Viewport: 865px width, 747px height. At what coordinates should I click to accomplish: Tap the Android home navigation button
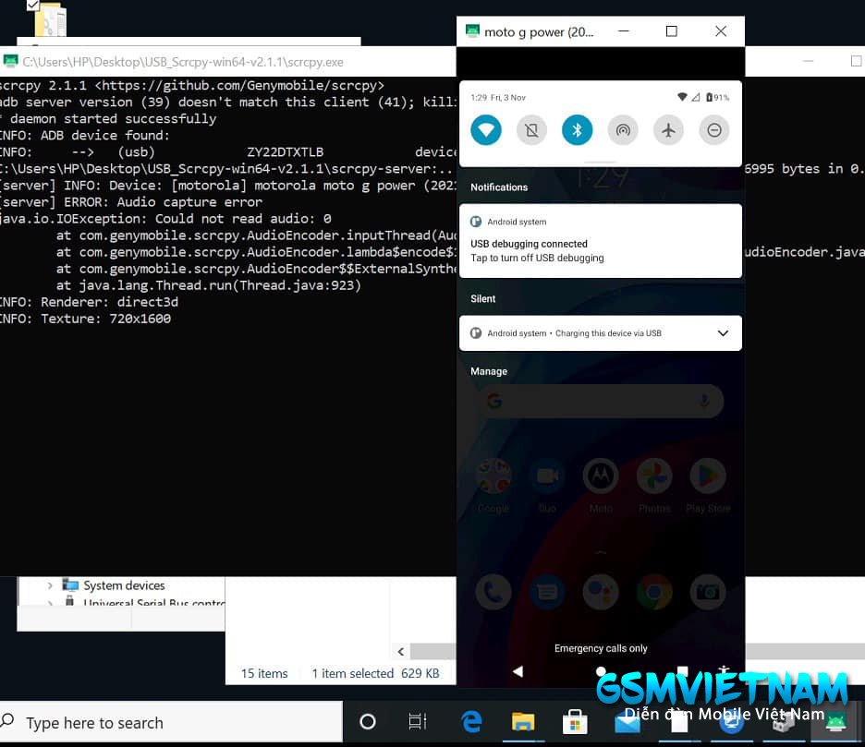click(x=601, y=671)
